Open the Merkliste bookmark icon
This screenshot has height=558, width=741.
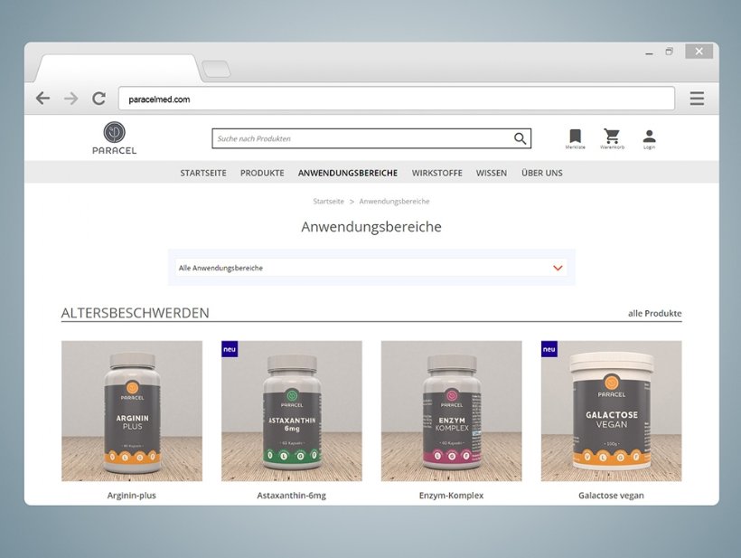(x=575, y=136)
